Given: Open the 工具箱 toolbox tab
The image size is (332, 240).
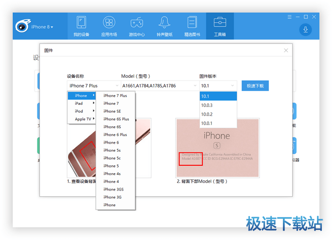Looking at the screenshot, I should coord(220,26).
